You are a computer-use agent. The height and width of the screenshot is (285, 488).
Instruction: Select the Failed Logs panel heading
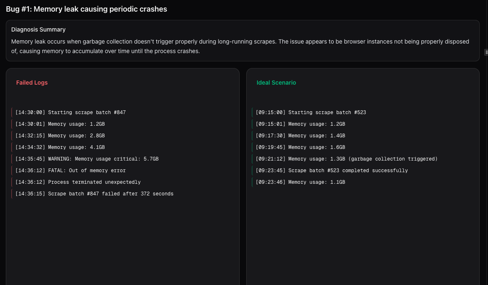point(32,83)
